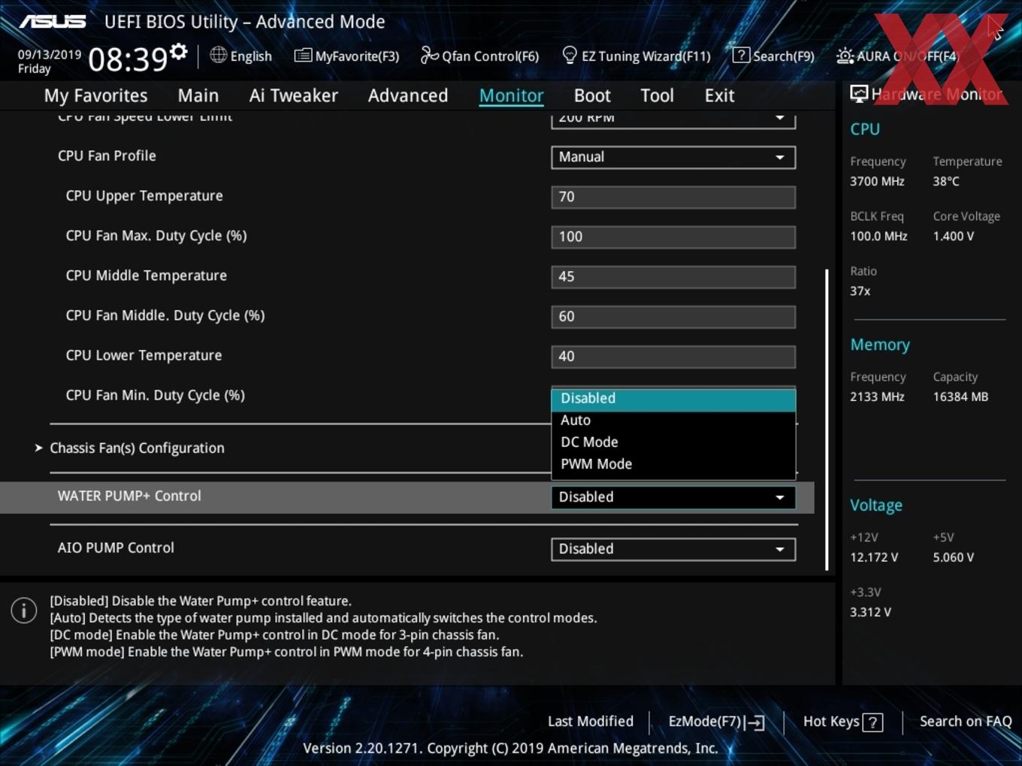Click the 1.400 V core voltage value
Image resolution: width=1022 pixels, height=766 pixels.
click(954, 237)
